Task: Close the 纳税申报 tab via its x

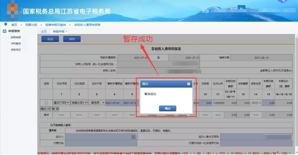Action: 66,31
